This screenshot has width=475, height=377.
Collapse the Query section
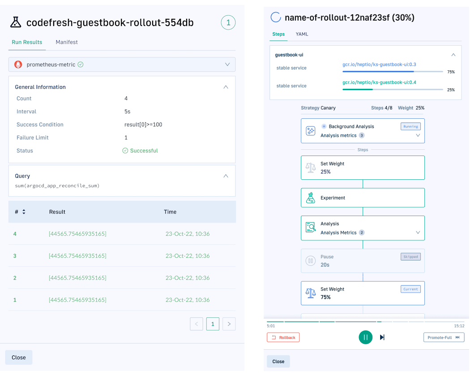(226, 176)
